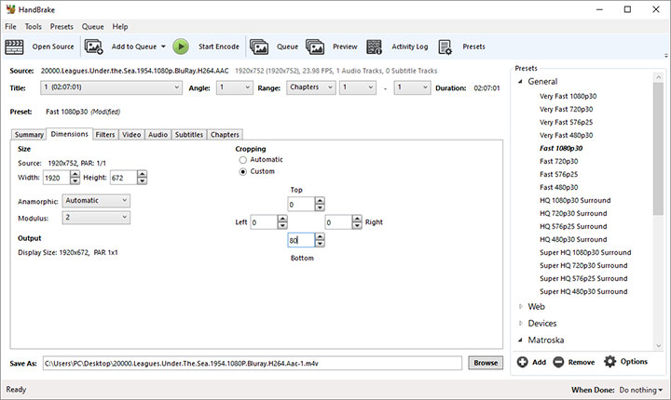Click the Preview label
Viewport: 671px width, 400px height.
click(x=345, y=47)
